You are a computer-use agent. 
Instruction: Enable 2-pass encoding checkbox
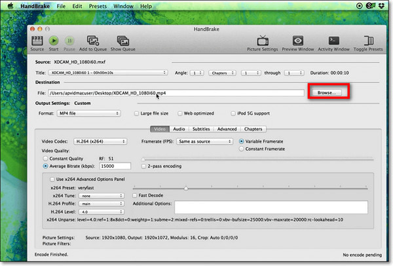pyautogui.click(x=143, y=166)
